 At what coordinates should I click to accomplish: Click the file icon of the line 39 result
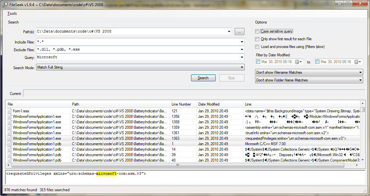[10, 154]
